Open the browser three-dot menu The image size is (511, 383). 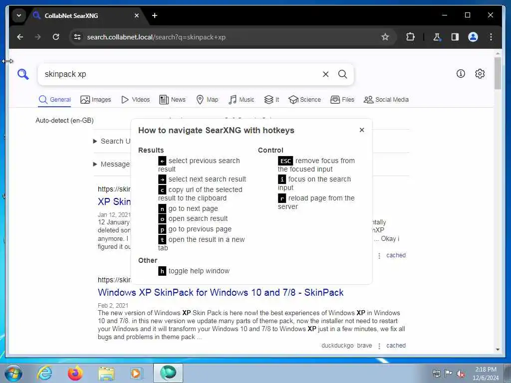(x=491, y=37)
